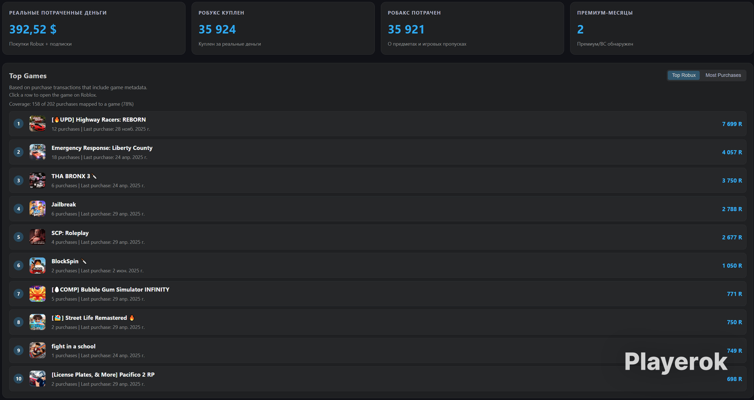This screenshot has height=400, width=754.
Task: Click the 392,52 $ spent card
Action: click(x=94, y=28)
